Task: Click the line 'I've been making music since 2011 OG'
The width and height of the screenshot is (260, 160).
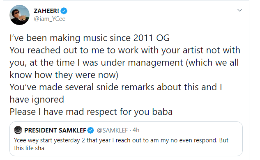Action: coord(90,38)
